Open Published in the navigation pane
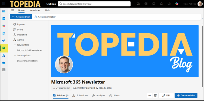This screenshot has height=101, width=204. 20,35
